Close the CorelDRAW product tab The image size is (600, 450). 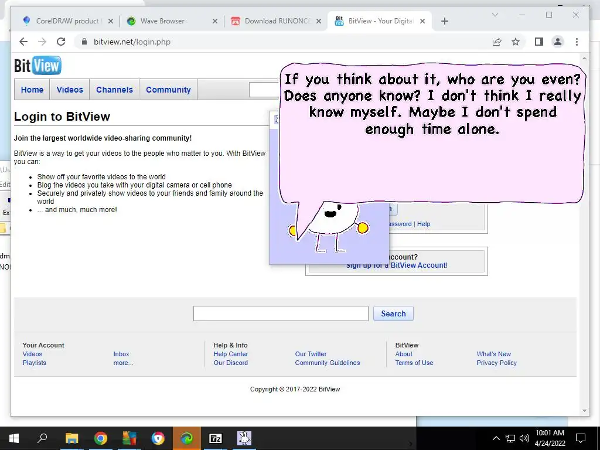[x=111, y=21]
